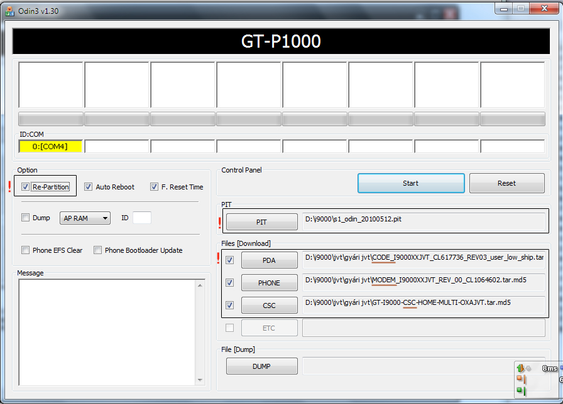Viewport: 563px width, 404px height.
Task: Click the PHONE file browse button
Action: (x=270, y=283)
